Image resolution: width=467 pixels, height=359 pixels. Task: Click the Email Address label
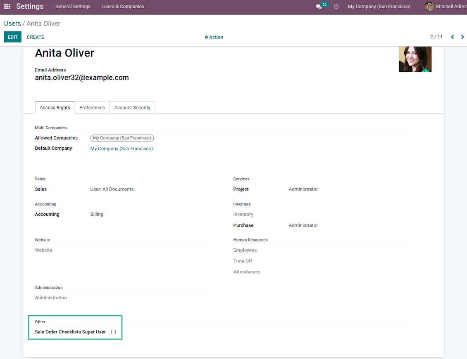(50, 70)
